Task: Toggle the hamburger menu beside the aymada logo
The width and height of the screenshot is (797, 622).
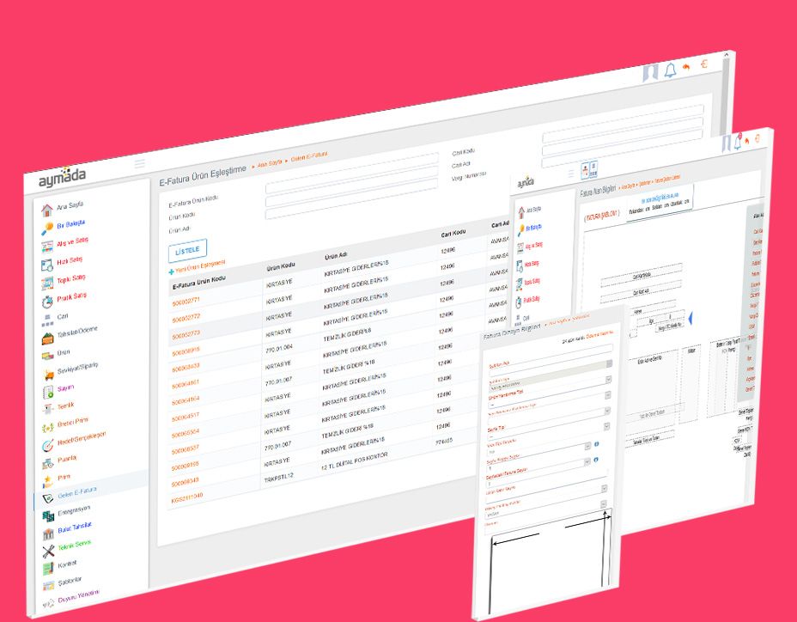Action: [x=139, y=163]
